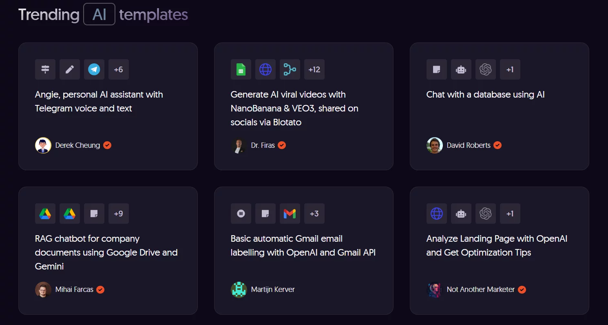Click the first Google Drive icon on RAG chatbot card
The height and width of the screenshot is (325, 608).
(45, 214)
